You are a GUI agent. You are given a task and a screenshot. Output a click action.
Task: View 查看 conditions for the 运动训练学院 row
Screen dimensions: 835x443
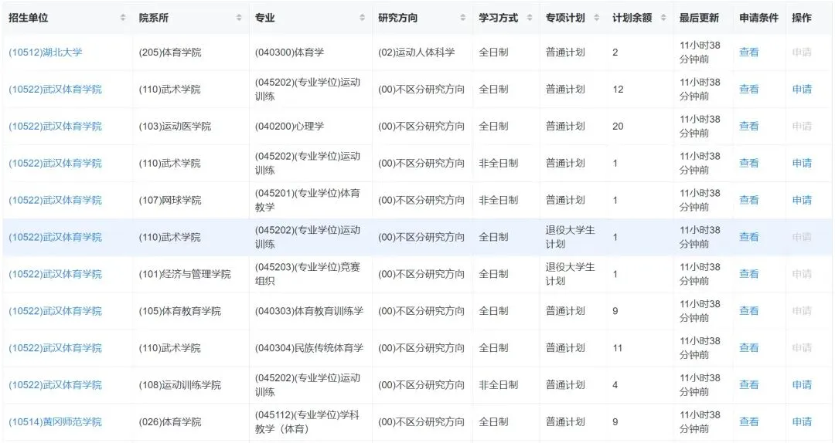pos(748,384)
